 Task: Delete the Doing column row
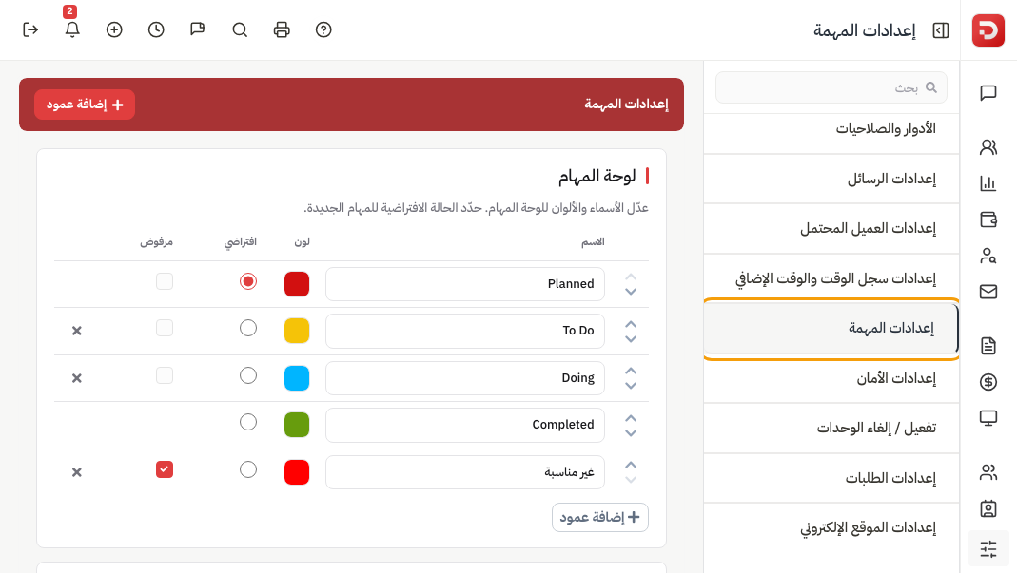76,378
